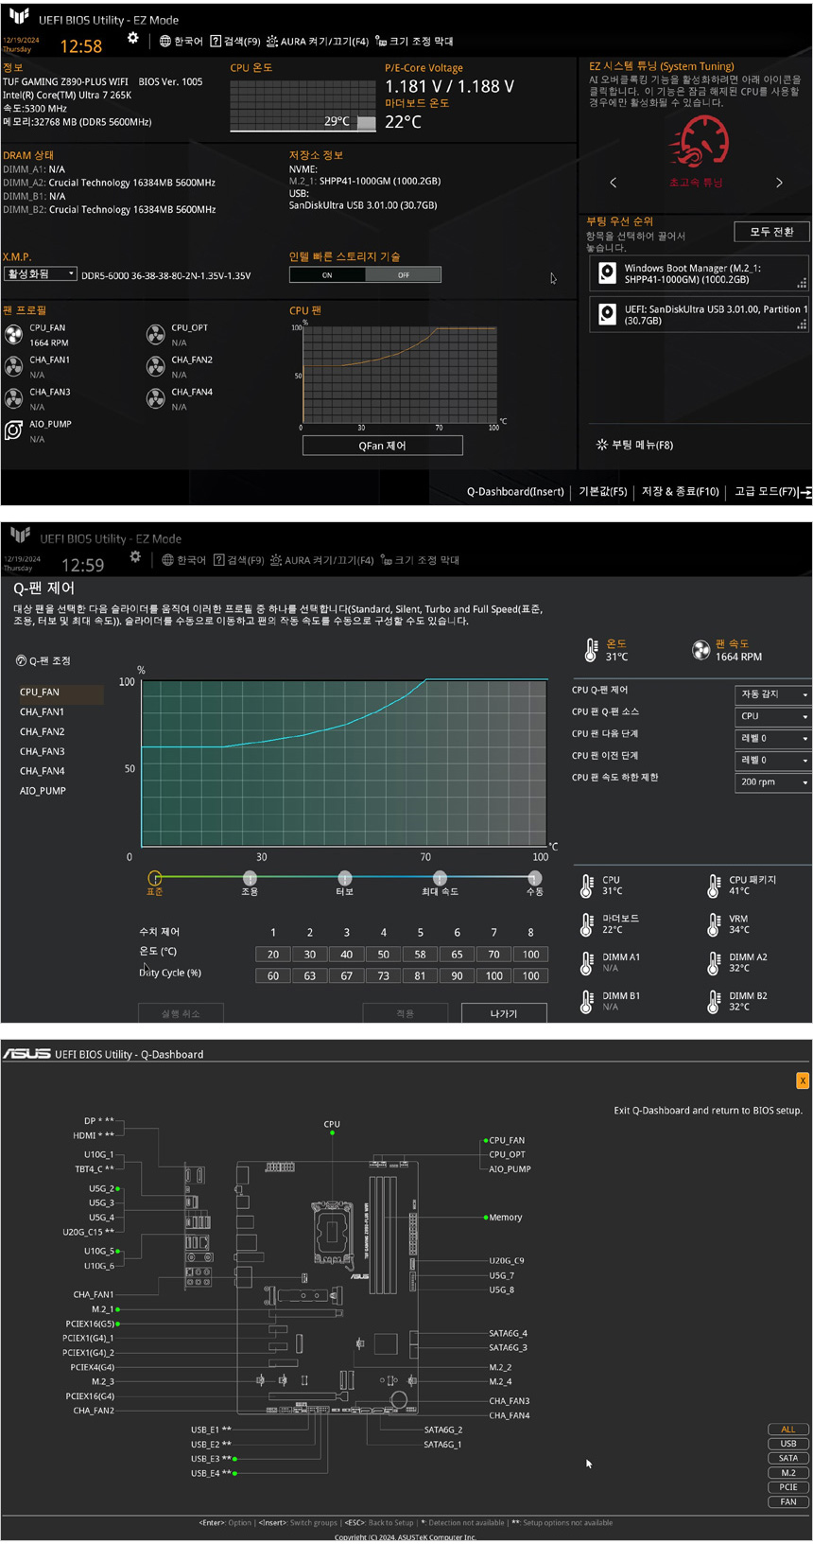Click the CHA_FAN3 fan icon in fan profile
This screenshot has width=813, height=1544.
(x=13, y=399)
